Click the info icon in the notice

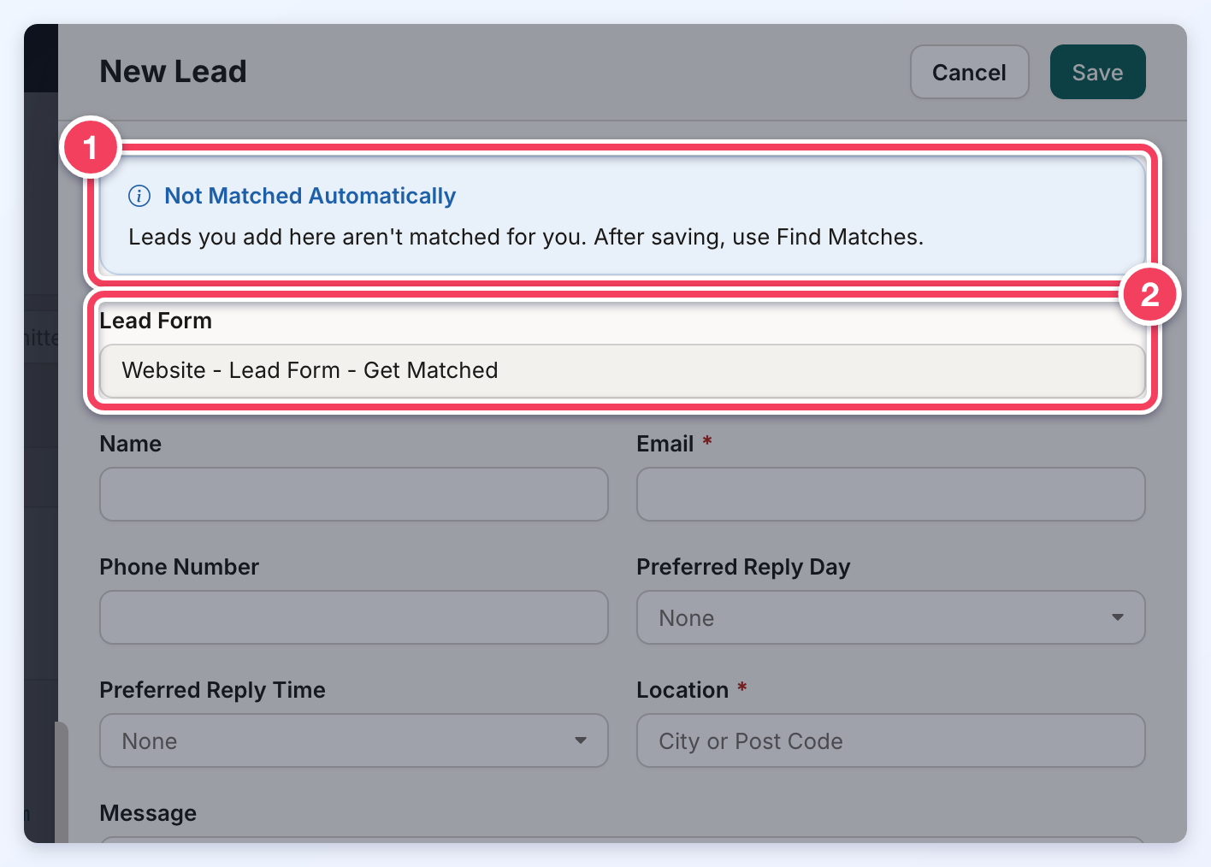click(x=139, y=196)
